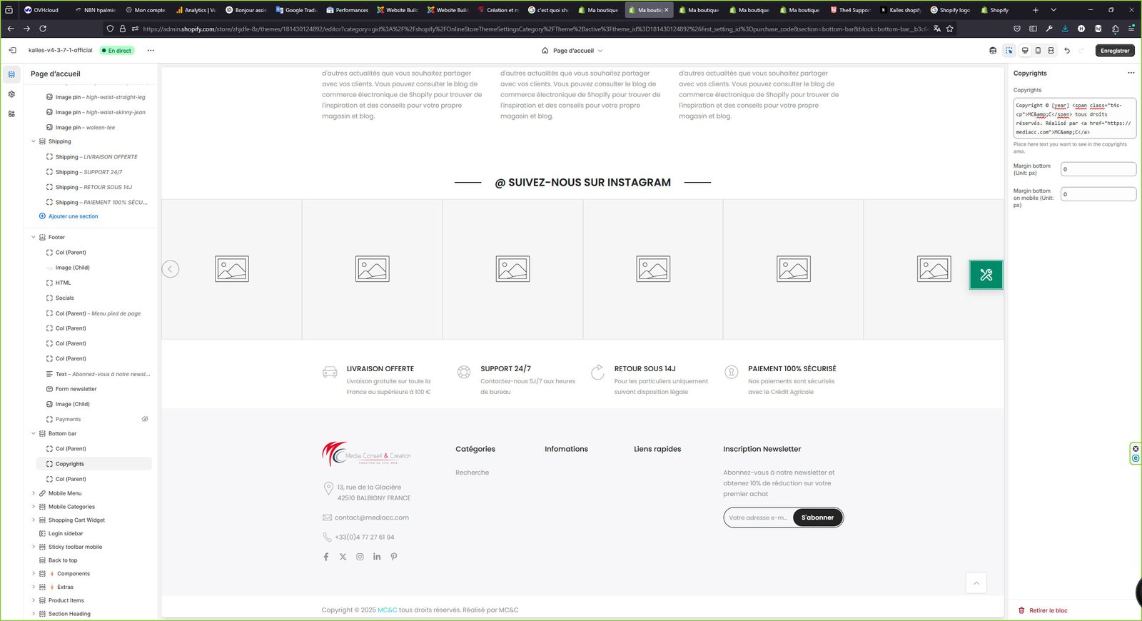Screen dimensions: 1142x621
Task: Click the green floating tools button
Action: tap(986, 275)
